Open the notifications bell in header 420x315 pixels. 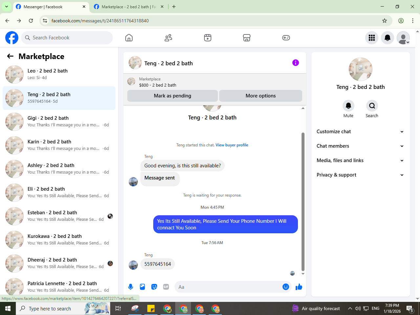click(x=388, y=38)
